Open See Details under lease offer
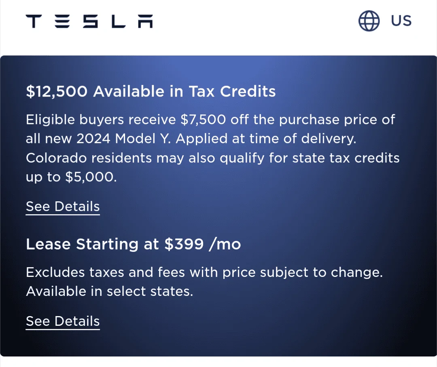Viewport: 437px width, 367px height. [x=62, y=321]
